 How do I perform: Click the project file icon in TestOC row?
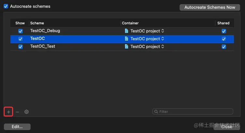127,39
